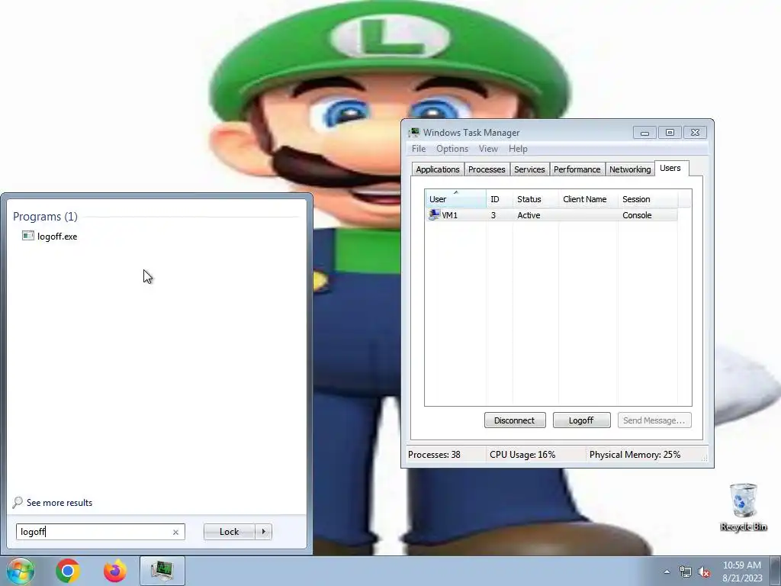Sort by the Status column header
The image size is (781, 586).
[536, 199]
